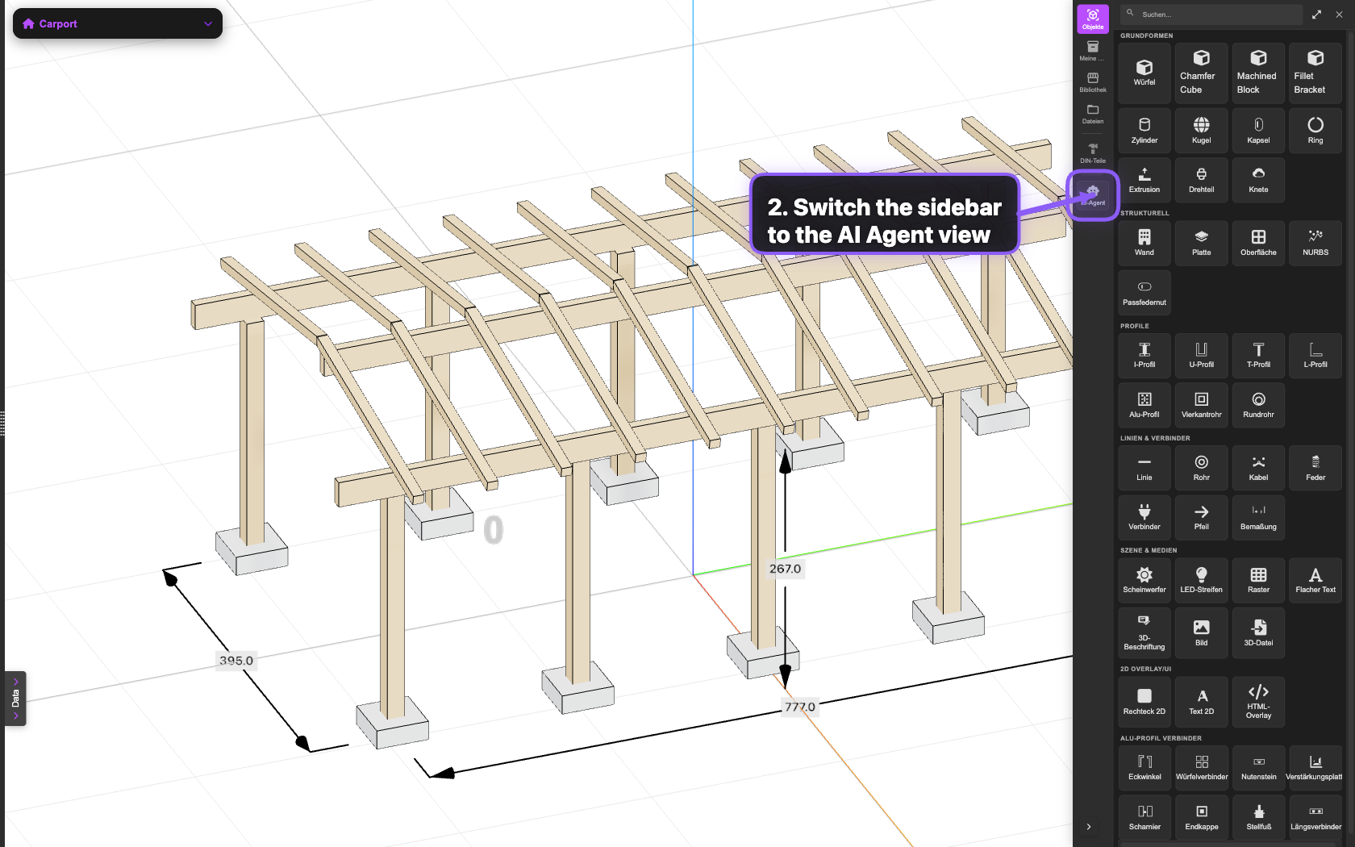Viewport: 1355px width, 847px height.
Task: Maximize the objects panel with the expand arrows
Action: point(1315,14)
